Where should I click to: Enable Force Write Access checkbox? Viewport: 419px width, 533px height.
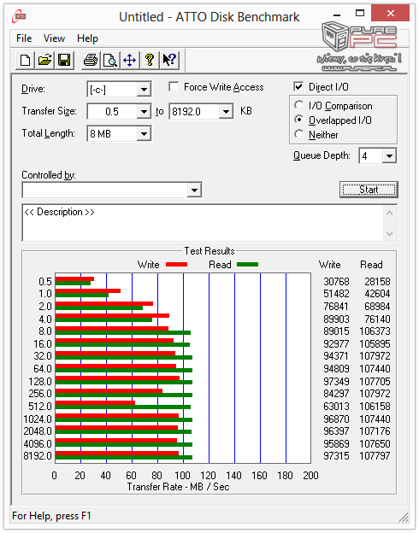click(x=174, y=86)
